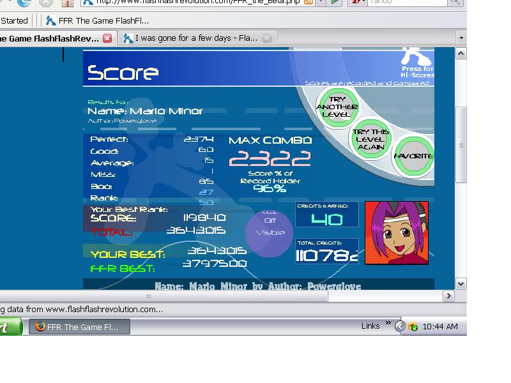Click the home icon in toolbar

point(68,3)
